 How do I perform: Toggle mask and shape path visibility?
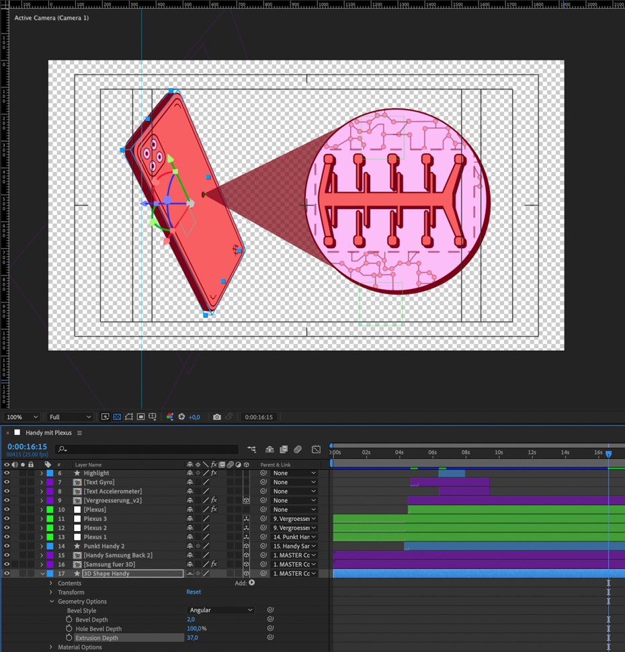point(129,417)
